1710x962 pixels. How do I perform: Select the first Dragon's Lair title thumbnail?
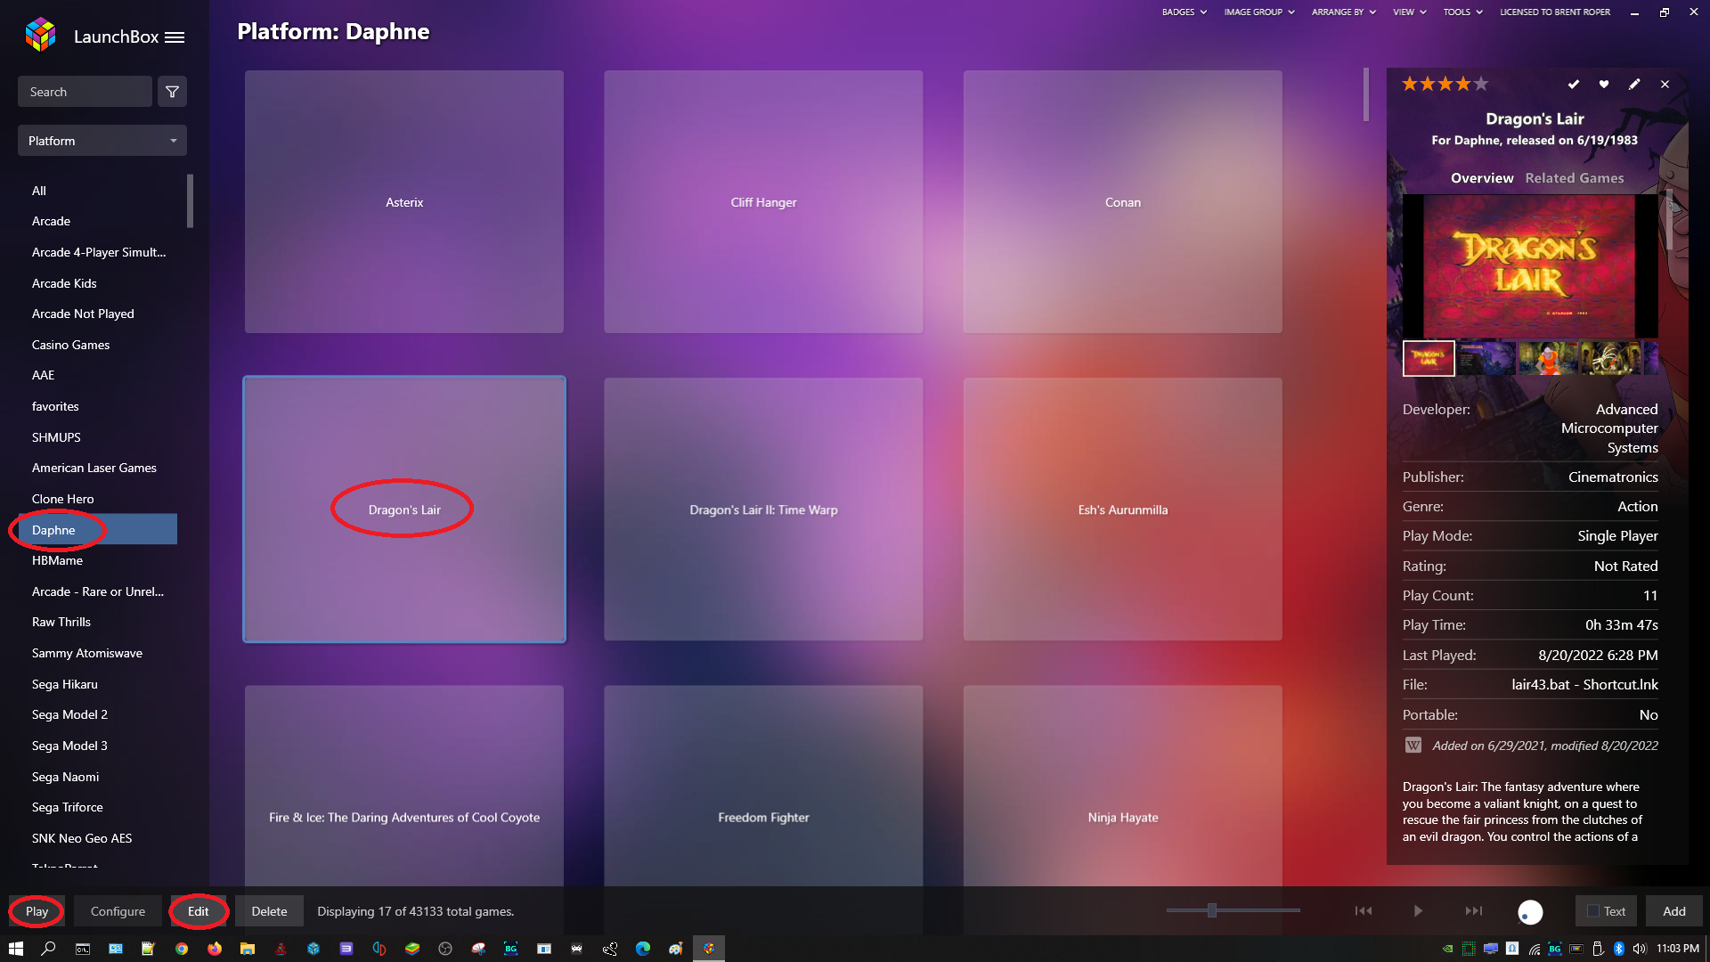tap(1429, 358)
